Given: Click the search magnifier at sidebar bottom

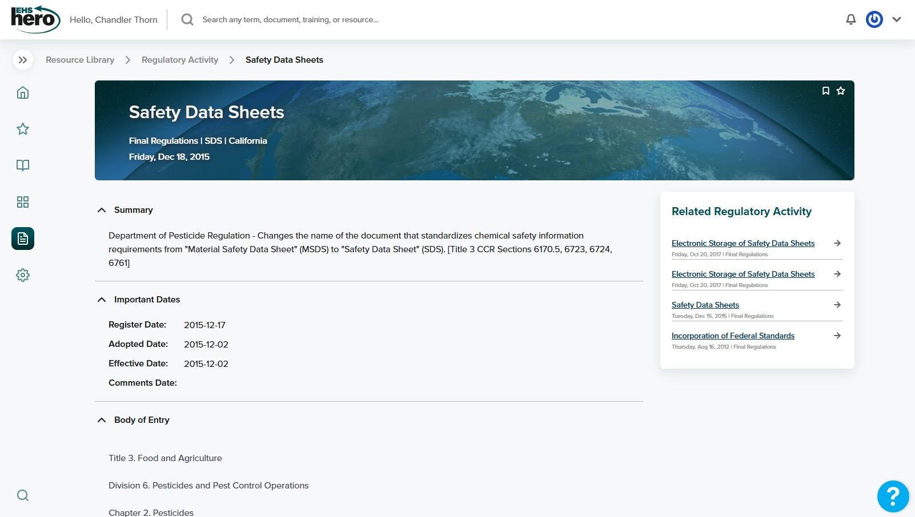Looking at the screenshot, I should [x=23, y=495].
